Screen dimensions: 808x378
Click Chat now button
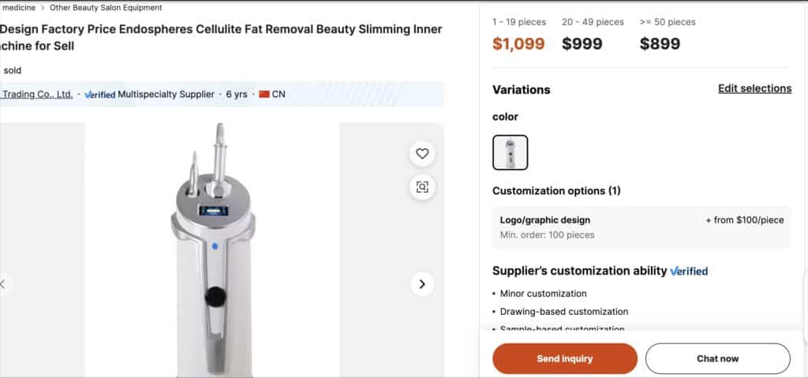(717, 358)
